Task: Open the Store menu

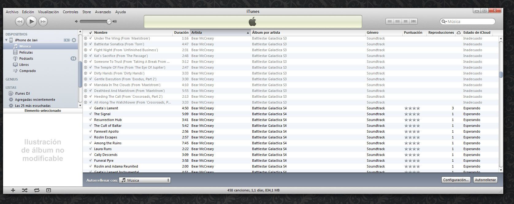Action: (86, 12)
